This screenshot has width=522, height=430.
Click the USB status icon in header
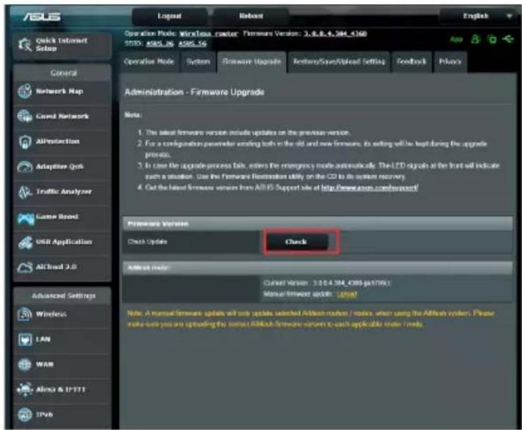click(x=508, y=39)
